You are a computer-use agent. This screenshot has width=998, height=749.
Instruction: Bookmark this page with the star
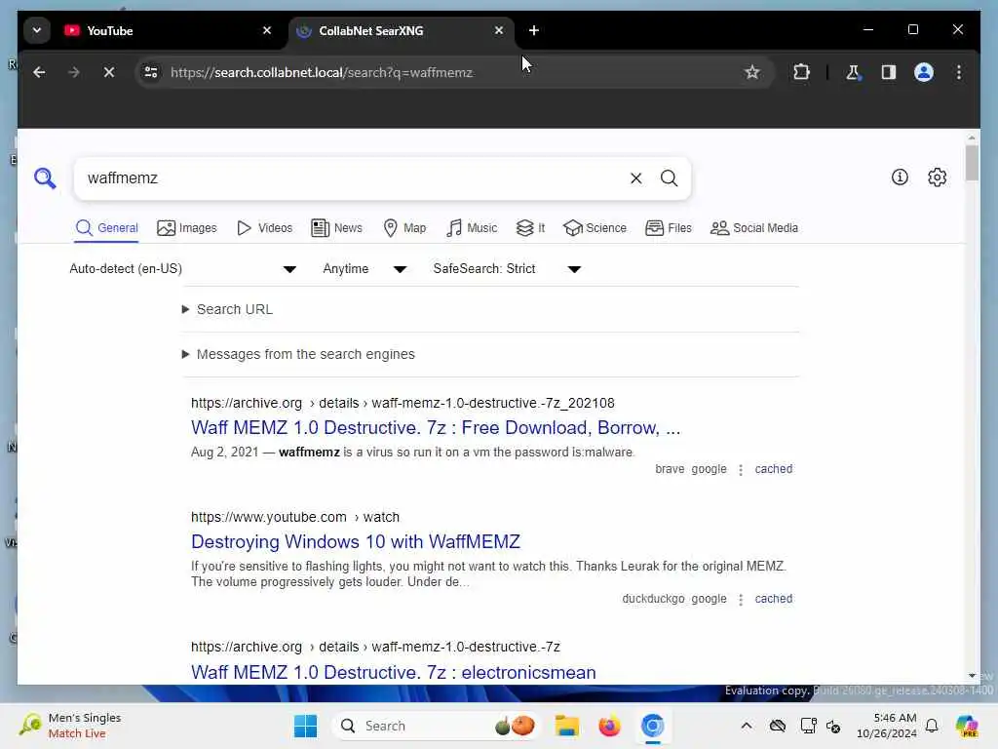751,72
